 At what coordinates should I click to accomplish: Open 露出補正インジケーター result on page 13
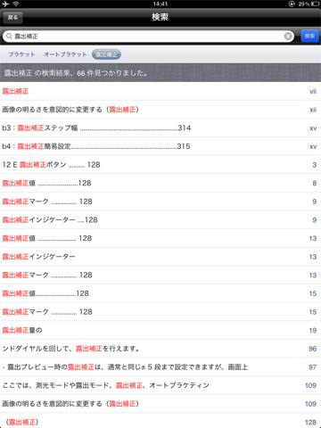pyautogui.click(x=160, y=257)
